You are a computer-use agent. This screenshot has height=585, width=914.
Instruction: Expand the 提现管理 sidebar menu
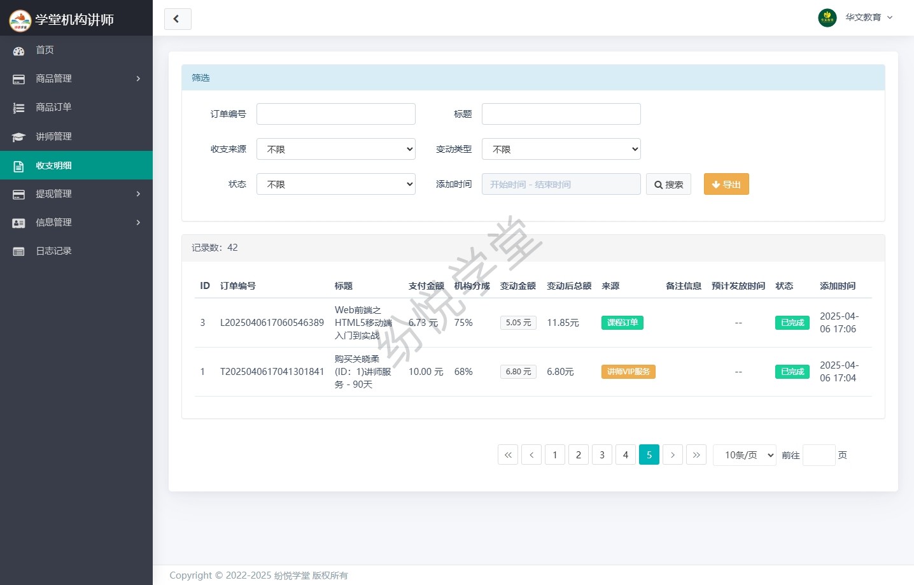click(x=76, y=194)
